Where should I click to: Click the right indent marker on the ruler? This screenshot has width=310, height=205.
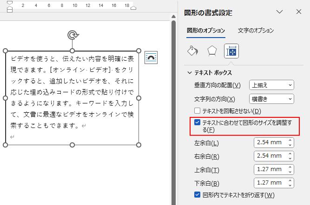(x=134, y=8)
